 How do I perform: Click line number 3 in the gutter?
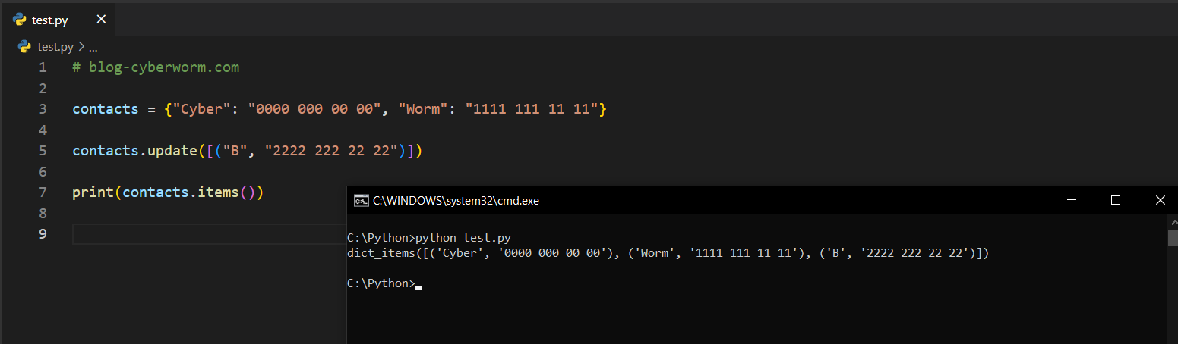pyautogui.click(x=43, y=109)
